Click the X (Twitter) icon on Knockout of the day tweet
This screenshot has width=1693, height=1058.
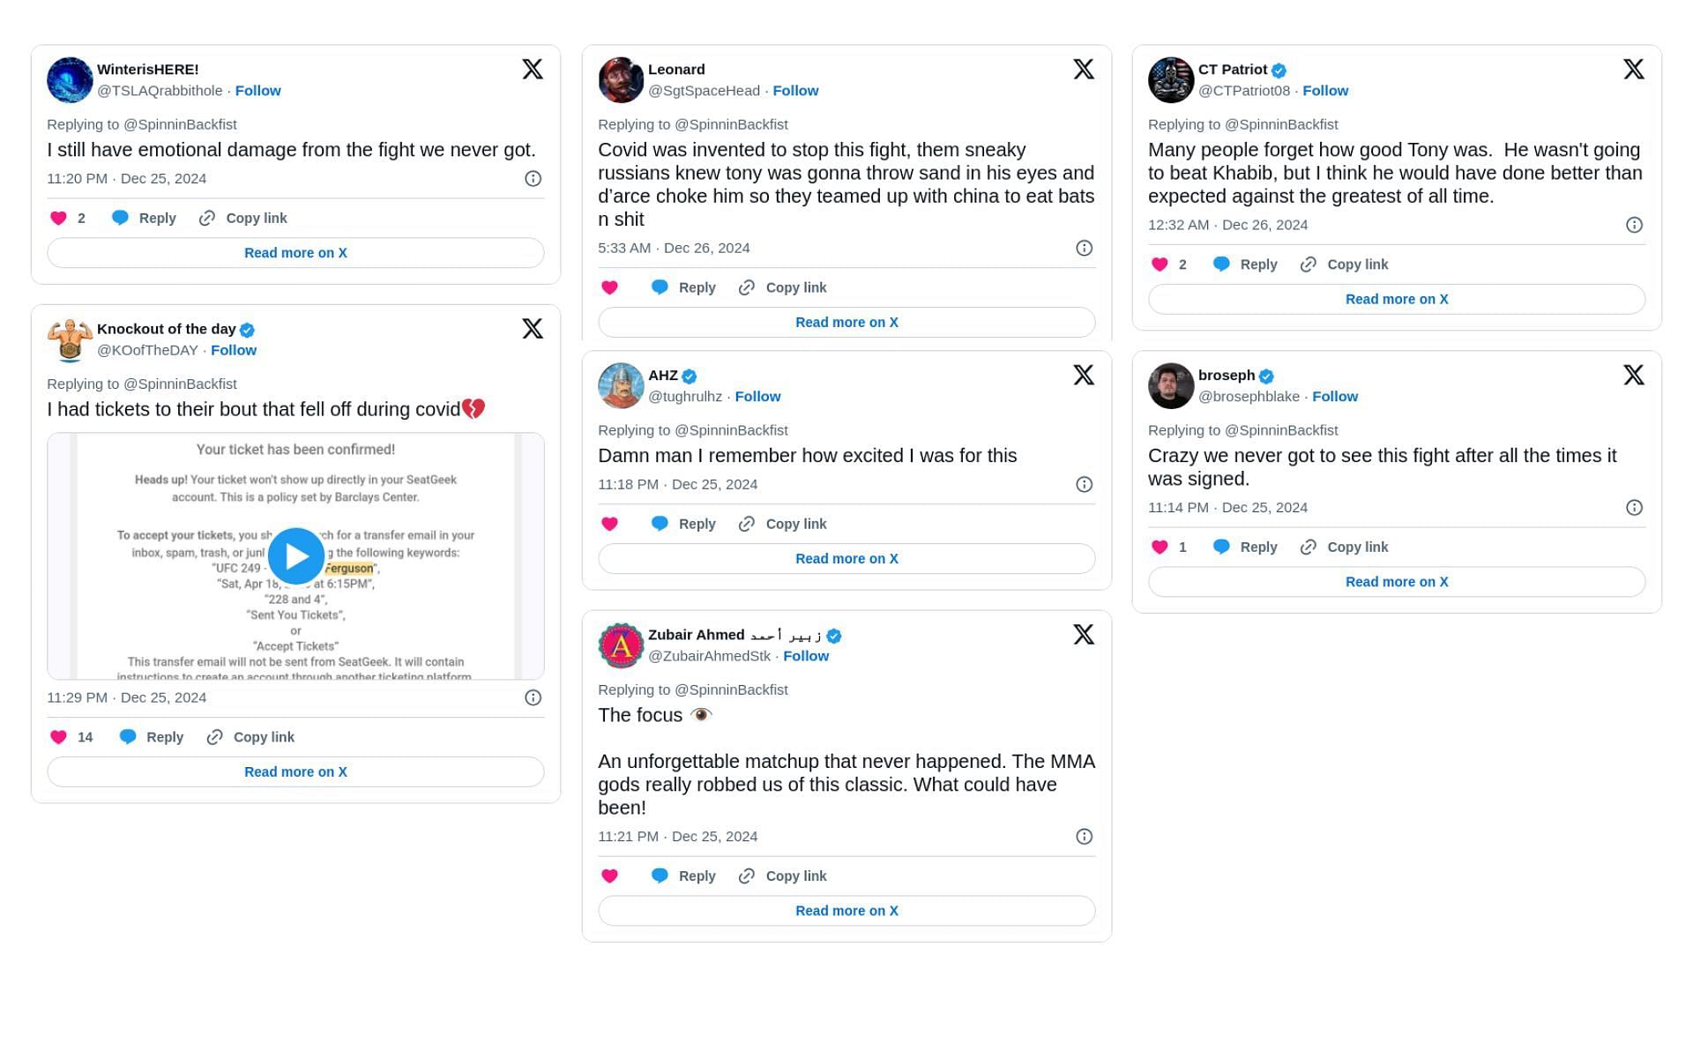[532, 328]
